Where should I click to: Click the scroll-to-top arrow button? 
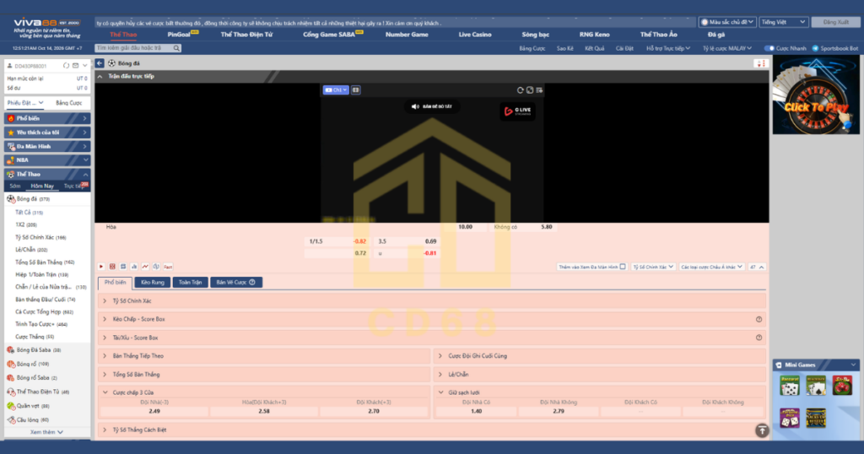click(762, 430)
